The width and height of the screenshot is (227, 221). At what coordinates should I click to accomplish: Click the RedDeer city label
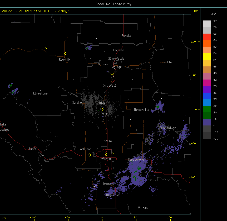click(116, 67)
